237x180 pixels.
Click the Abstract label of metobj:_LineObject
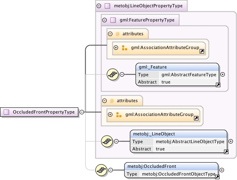142,149
